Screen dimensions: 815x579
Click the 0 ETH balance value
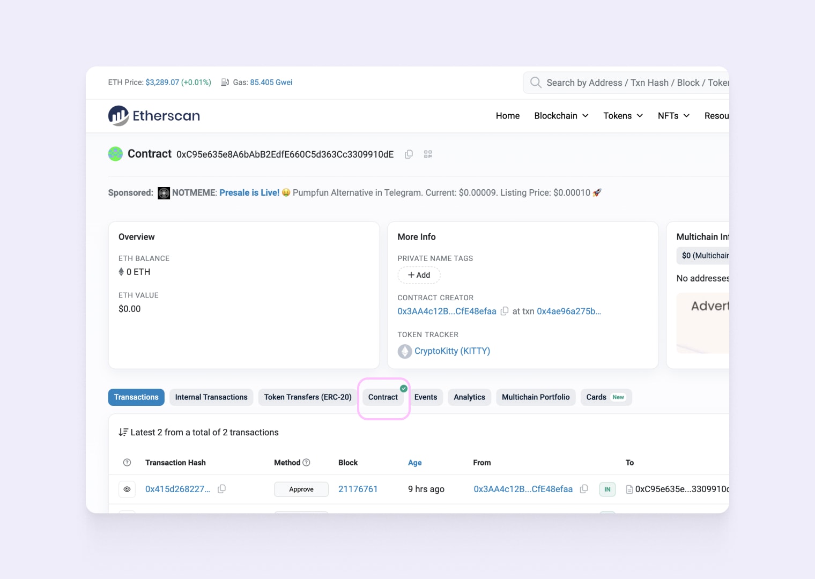[138, 272]
